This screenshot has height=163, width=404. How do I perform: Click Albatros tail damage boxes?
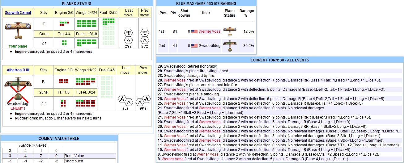coord(63,103)
